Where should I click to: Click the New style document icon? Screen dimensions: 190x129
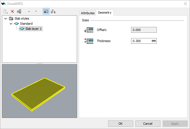click(x=5, y=11)
